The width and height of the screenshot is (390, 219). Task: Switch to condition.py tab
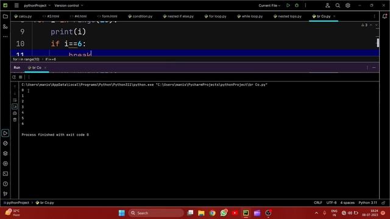[140, 16]
